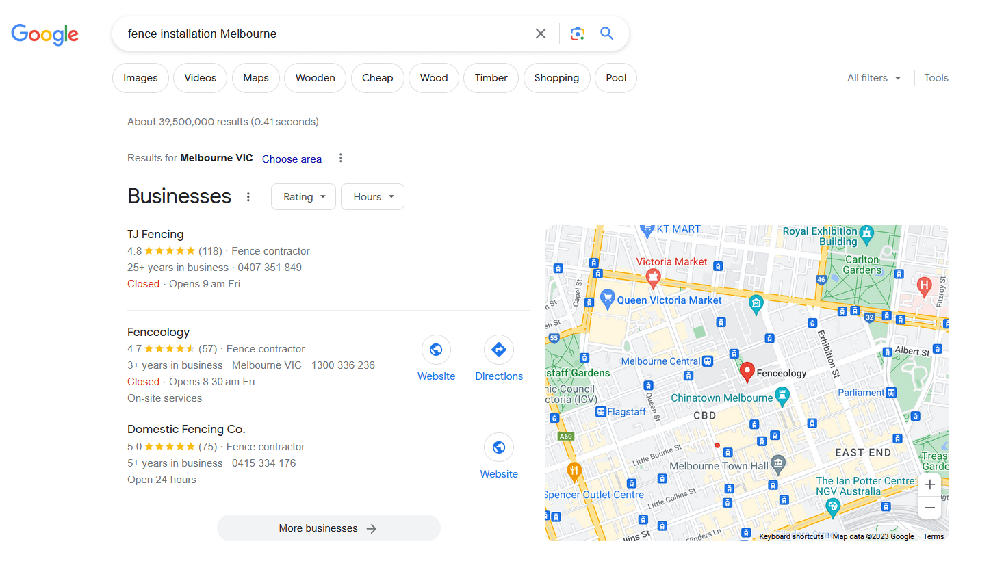This screenshot has width=1004, height=572.
Task: Click Keyboard shortcuts on map
Action: (791, 536)
